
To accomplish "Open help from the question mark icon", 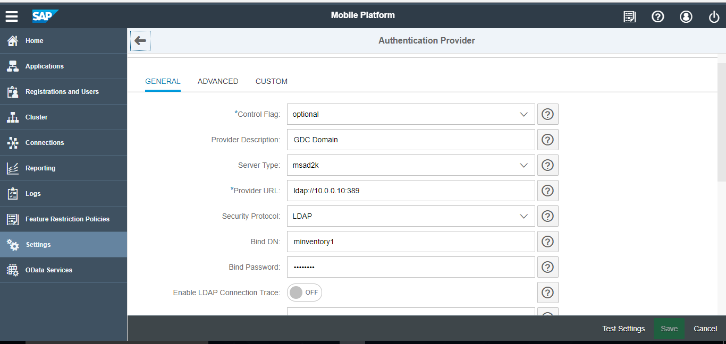I will 658,16.
